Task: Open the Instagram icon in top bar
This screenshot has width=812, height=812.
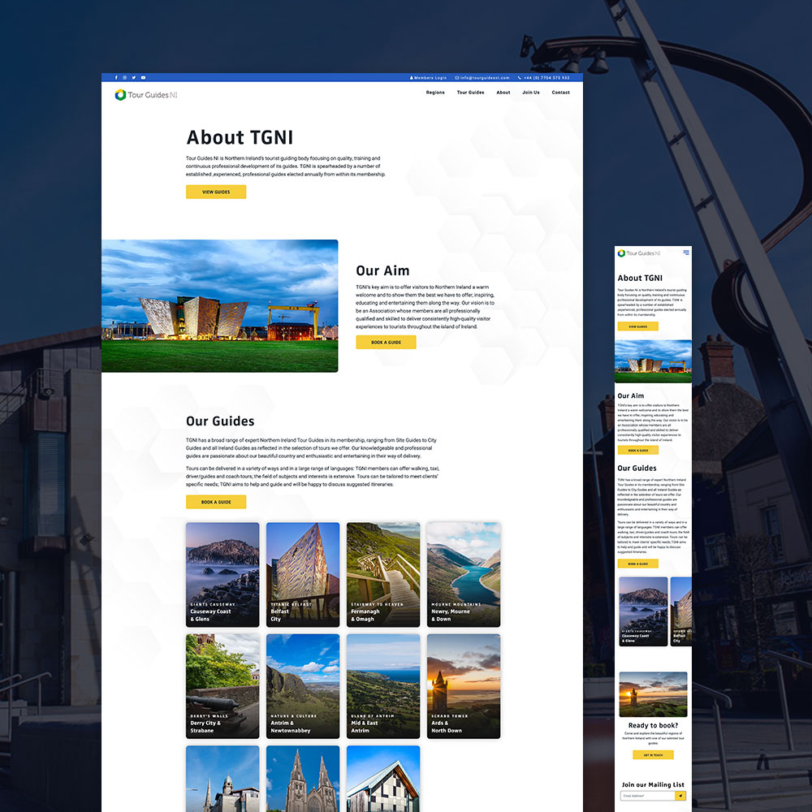Action: pos(125,78)
